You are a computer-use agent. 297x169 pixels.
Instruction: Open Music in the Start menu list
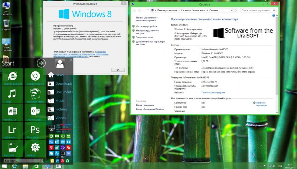pyautogui.click(x=56, y=101)
